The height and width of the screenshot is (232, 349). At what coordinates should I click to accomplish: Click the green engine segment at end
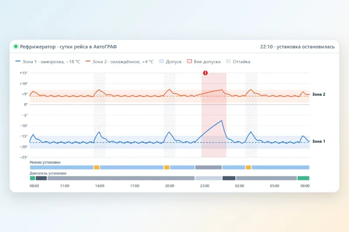[x=303, y=178]
